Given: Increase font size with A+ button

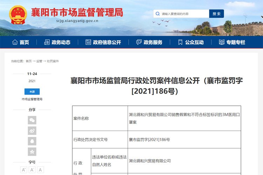Looking at the screenshot, I should click(24, 170).
